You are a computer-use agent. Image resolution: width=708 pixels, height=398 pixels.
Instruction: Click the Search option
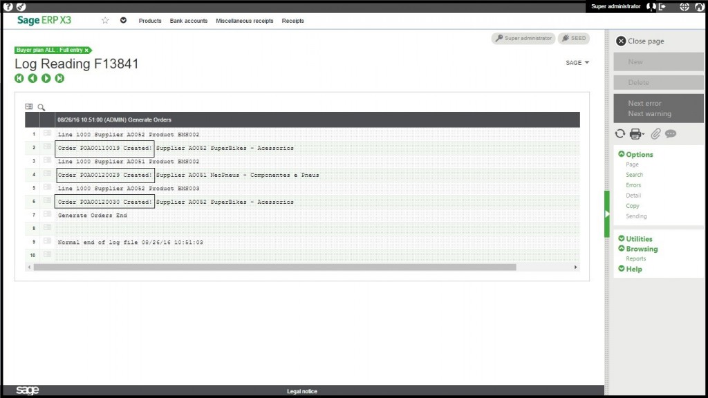tap(635, 175)
